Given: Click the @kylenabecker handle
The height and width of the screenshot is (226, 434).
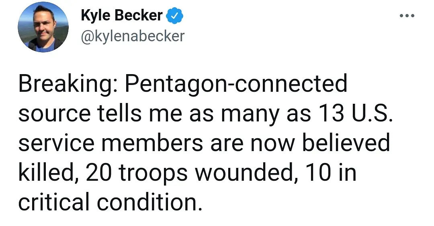Looking at the screenshot, I should (133, 36).
